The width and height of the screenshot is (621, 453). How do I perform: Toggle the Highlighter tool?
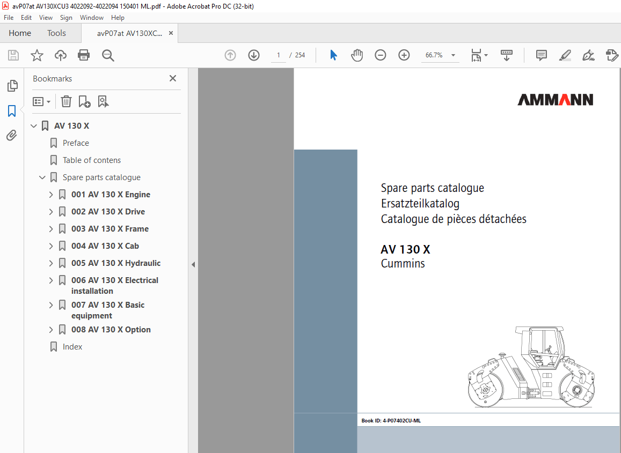(565, 55)
